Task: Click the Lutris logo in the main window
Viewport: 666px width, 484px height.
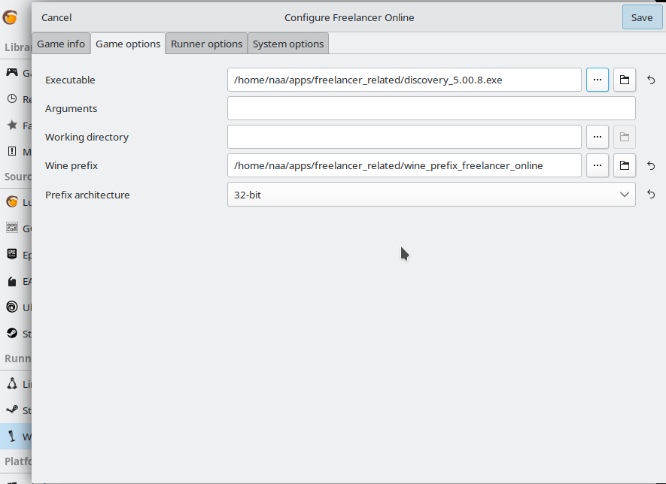Action: [10, 17]
